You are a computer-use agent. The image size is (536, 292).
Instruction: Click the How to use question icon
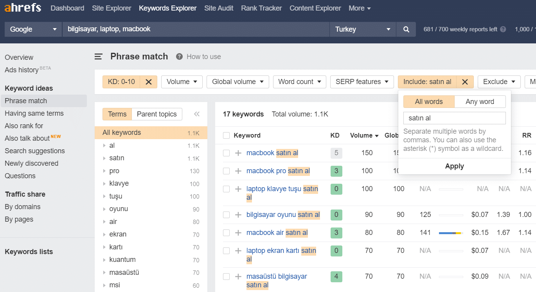[x=179, y=57]
